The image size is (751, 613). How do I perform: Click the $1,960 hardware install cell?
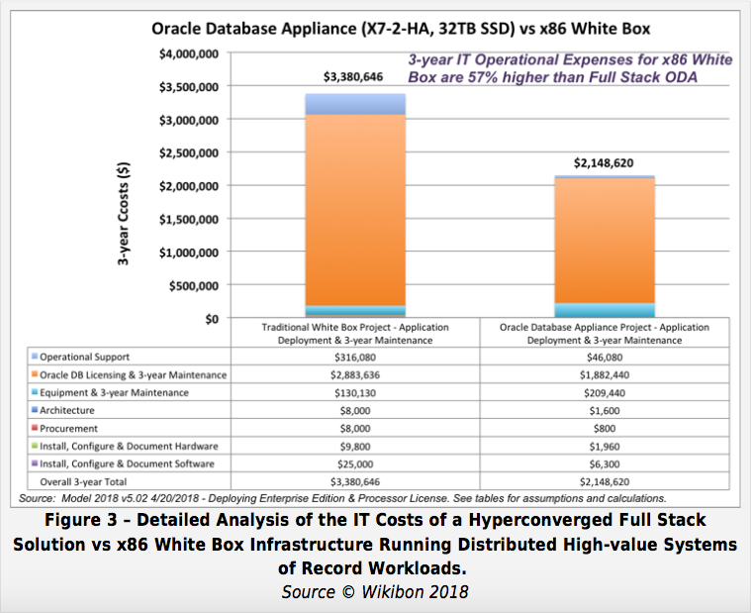pos(605,447)
